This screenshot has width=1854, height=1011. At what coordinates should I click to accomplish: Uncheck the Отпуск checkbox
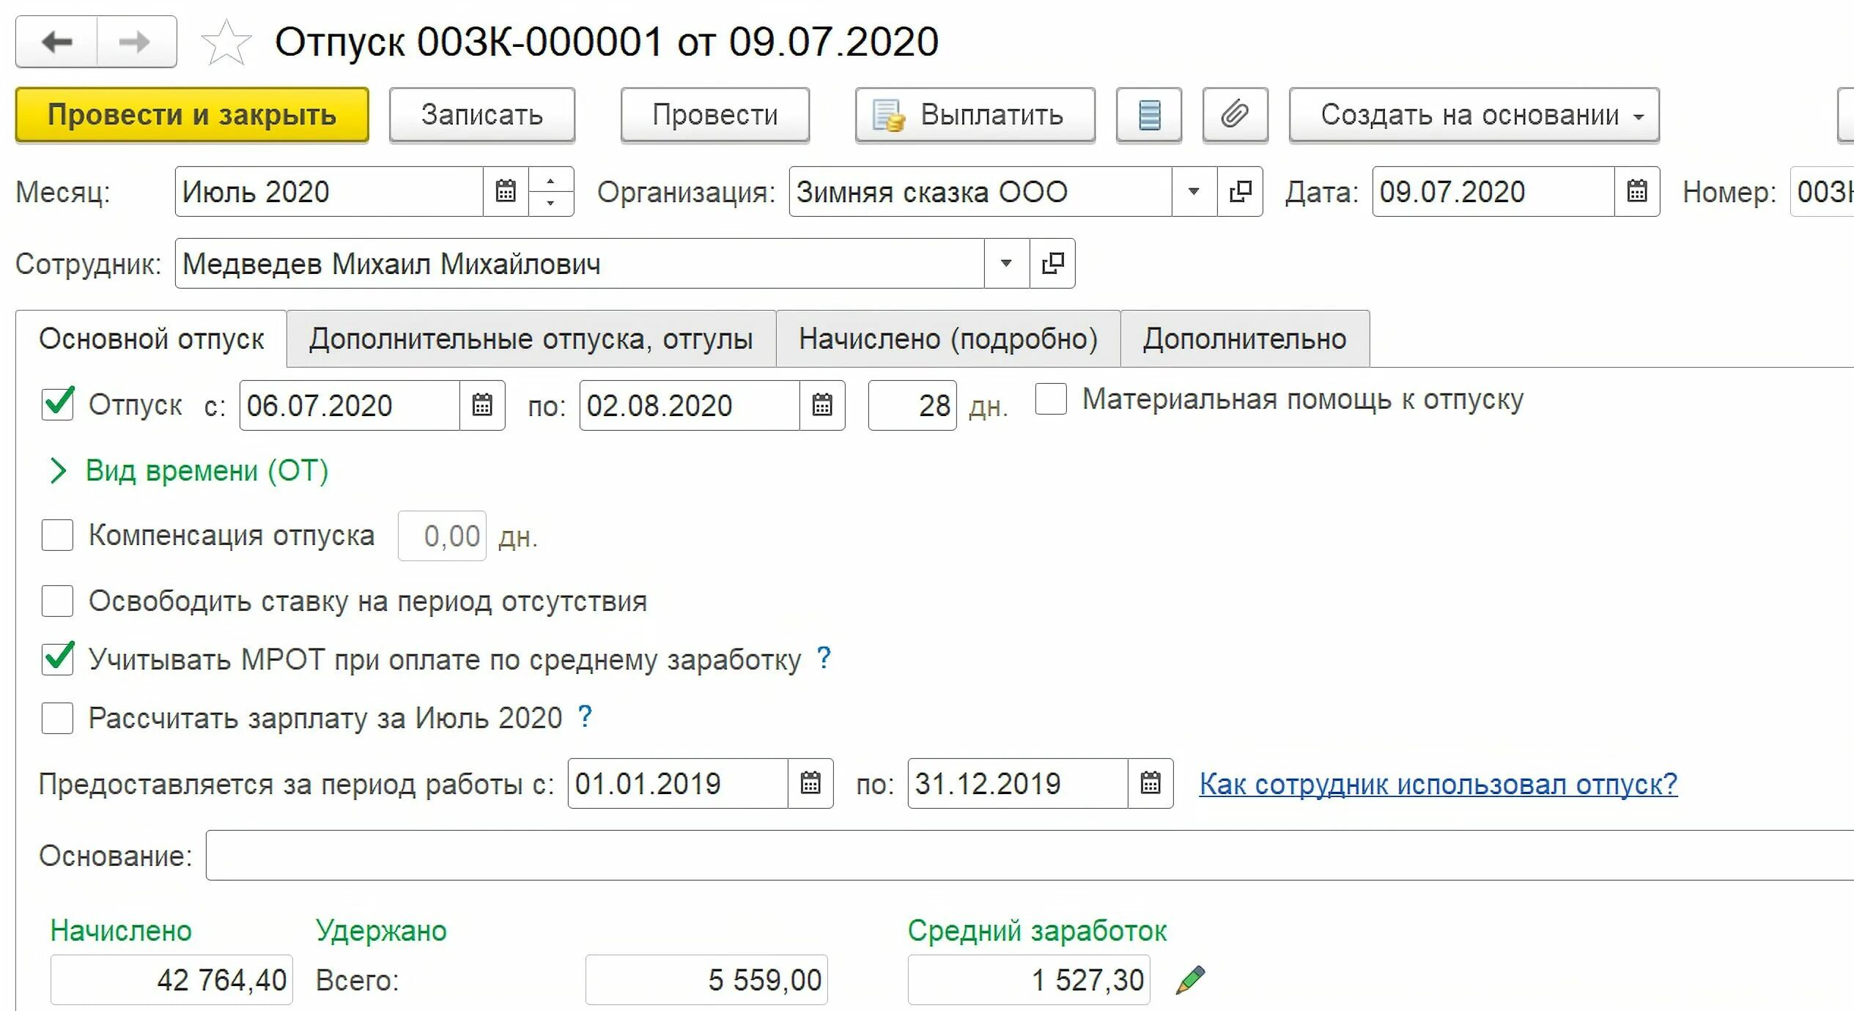(x=58, y=404)
